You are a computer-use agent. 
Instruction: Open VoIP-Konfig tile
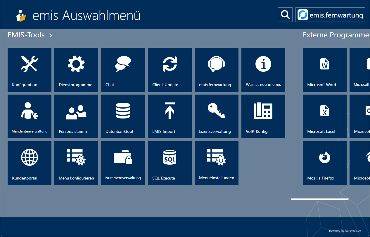[x=263, y=116]
